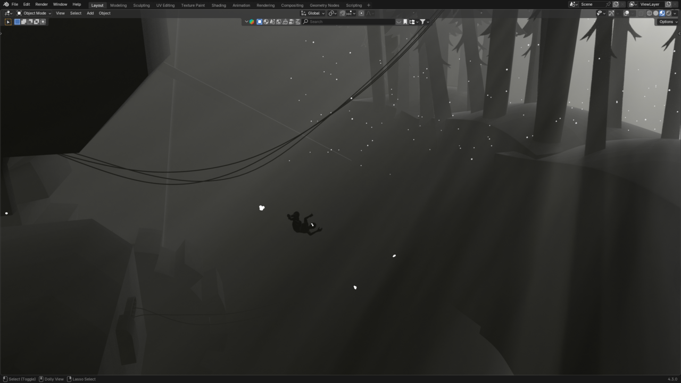The height and width of the screenshot is (383, 681).
Task: Switch to wireframe viewport shading
Action: 650,13
